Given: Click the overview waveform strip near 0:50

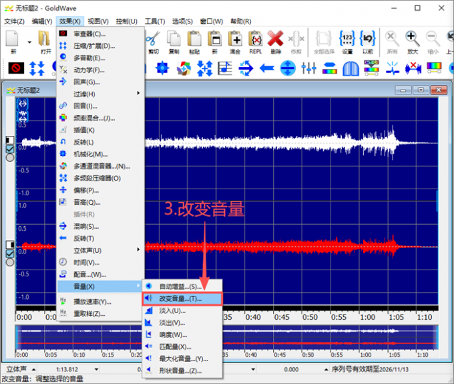Looking at the screenshot, I should tap(308, 338).
